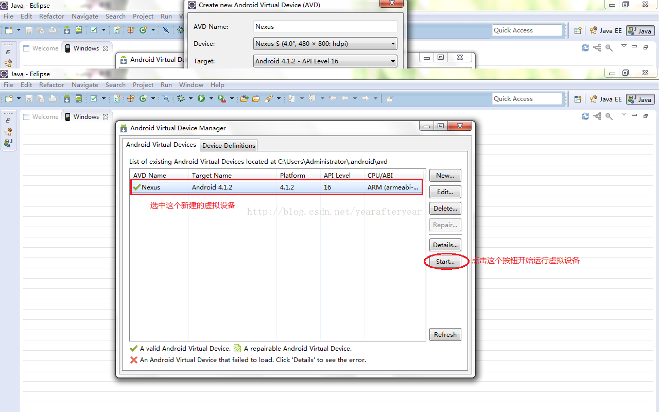Viewport: 659px width, 412px height.
Task: Switch to Java EE perspective in lower window
Action: pyautogui.click(x=605, y=99)
